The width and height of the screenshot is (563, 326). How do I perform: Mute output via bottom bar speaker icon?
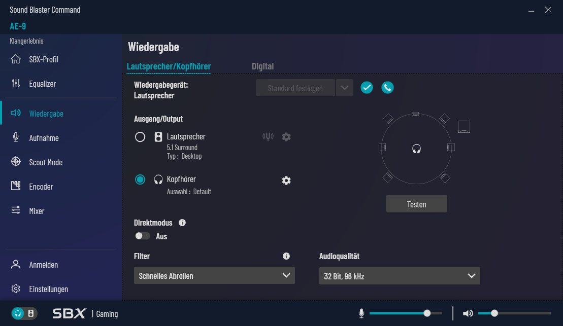pyautogui.click(x=468, y=313)
